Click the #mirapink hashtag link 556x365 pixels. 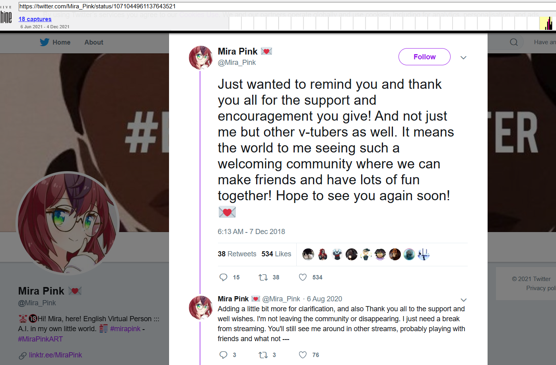[125, 329]
